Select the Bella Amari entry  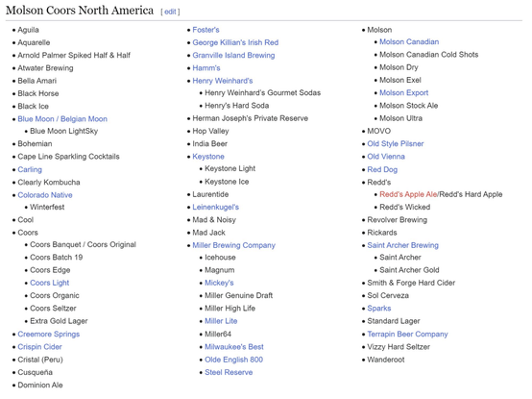tap(37, 81)
